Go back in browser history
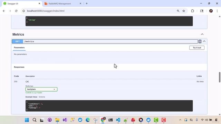The height and width of the screenshot is (124, 221). click(4, 11)
